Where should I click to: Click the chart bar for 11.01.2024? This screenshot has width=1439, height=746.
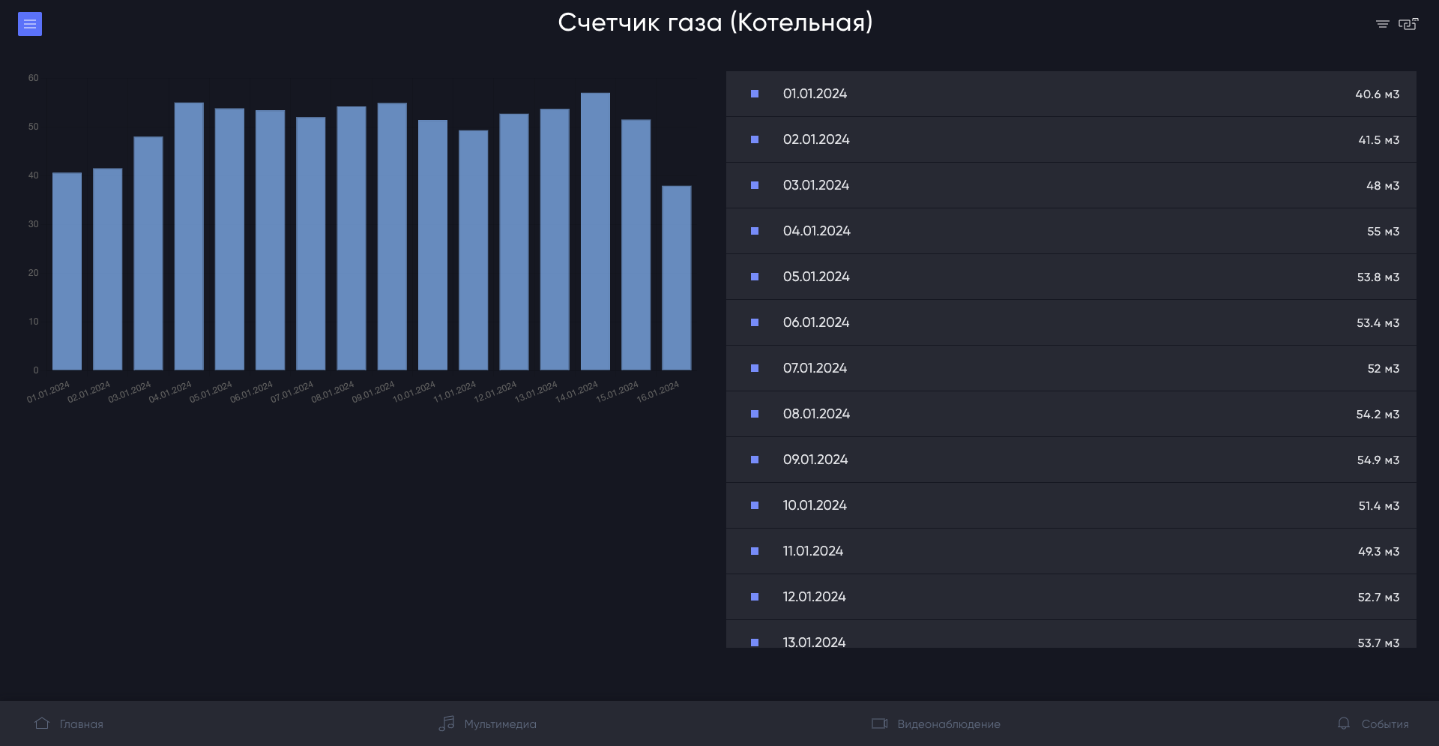(x=473, y=250)
